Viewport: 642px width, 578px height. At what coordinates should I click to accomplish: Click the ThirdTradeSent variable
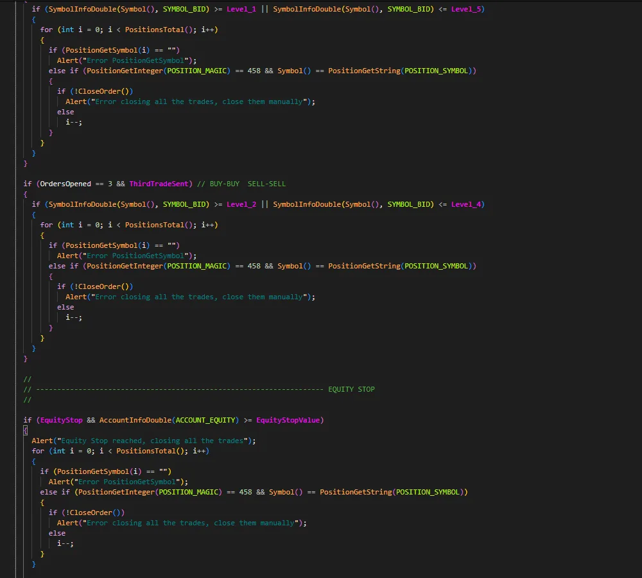click(x=160, y=184)
